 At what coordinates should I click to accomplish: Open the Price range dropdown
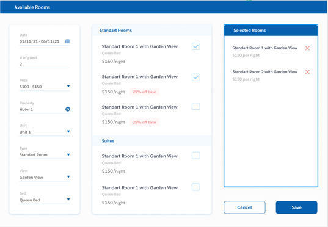[x=68, y=86]
